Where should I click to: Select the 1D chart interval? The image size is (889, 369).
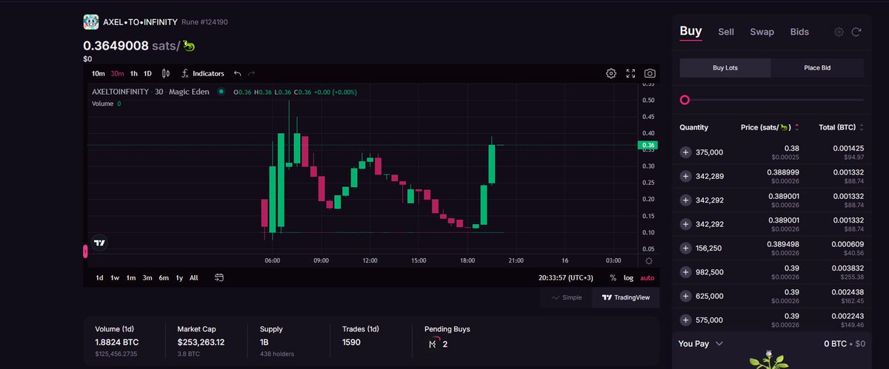[x=147, y=73]
